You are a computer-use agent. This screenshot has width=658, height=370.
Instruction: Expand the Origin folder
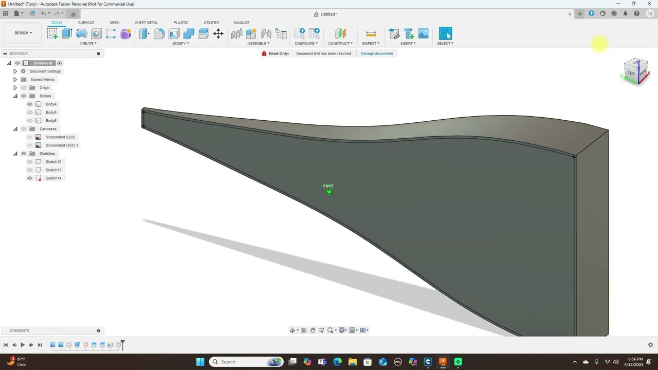15,88
